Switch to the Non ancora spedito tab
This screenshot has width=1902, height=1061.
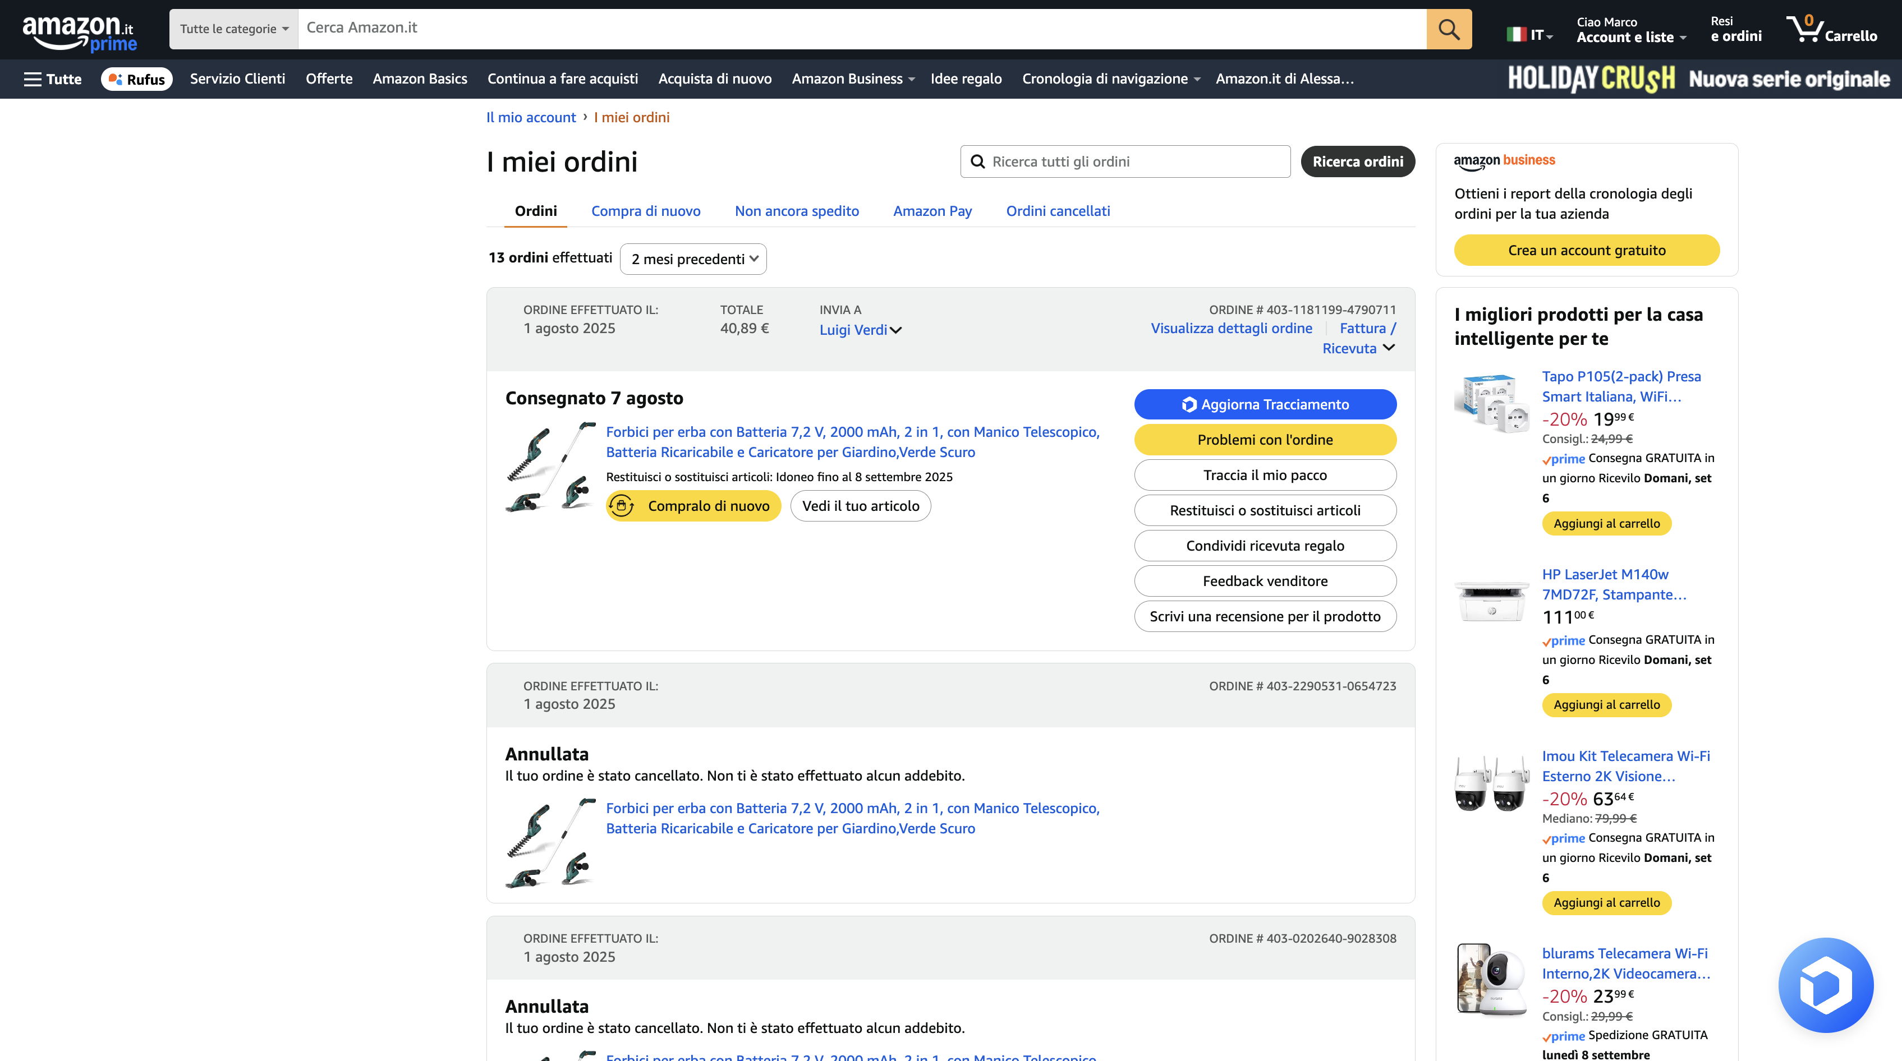[797, 211]
